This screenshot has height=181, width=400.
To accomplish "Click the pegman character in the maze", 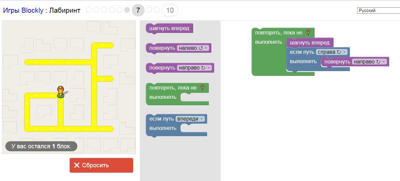I will click(x=61, y=91).
